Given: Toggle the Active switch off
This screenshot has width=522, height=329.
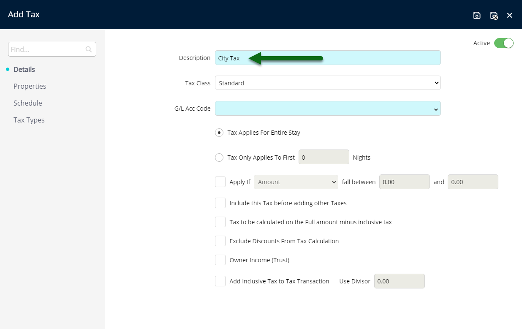Looking at the screenshot, I should tap(504, 43).
